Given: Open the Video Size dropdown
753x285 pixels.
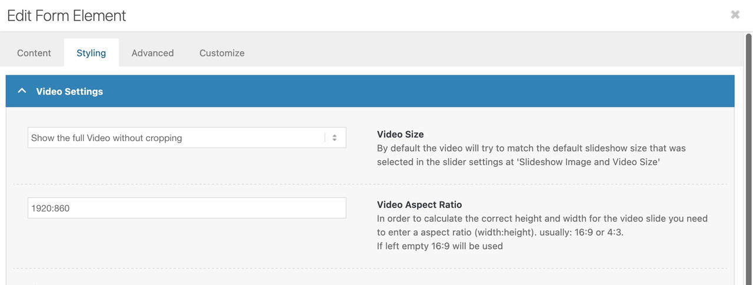Looking at the screenshot, I should (187, 138).
